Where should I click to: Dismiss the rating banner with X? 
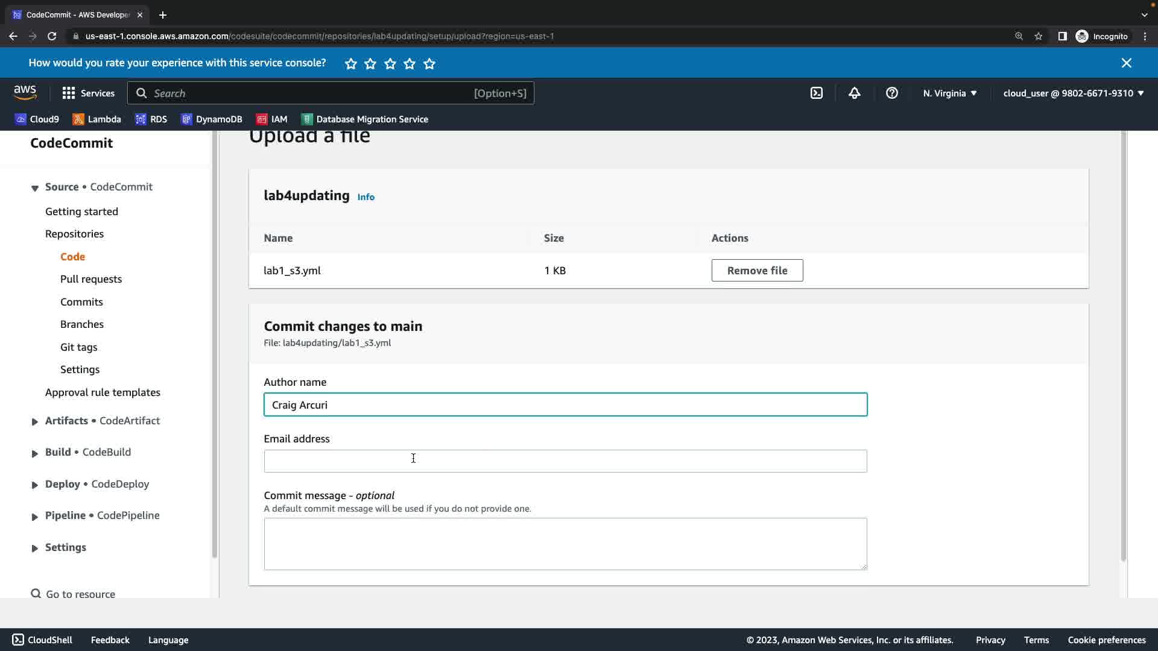coord(1126,63)
